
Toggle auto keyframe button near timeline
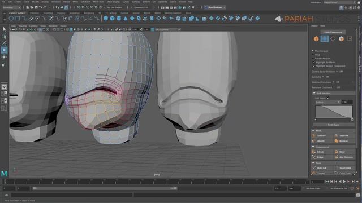(x=352, y=188)
